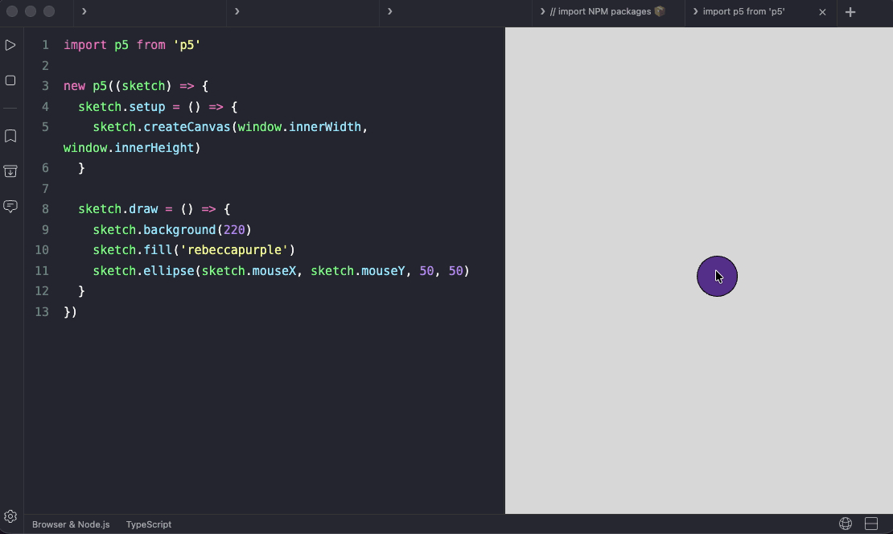Click "ellipse" on line 11
The height and width of the screenshot is (534, 893).
click(x=169, y=270)
